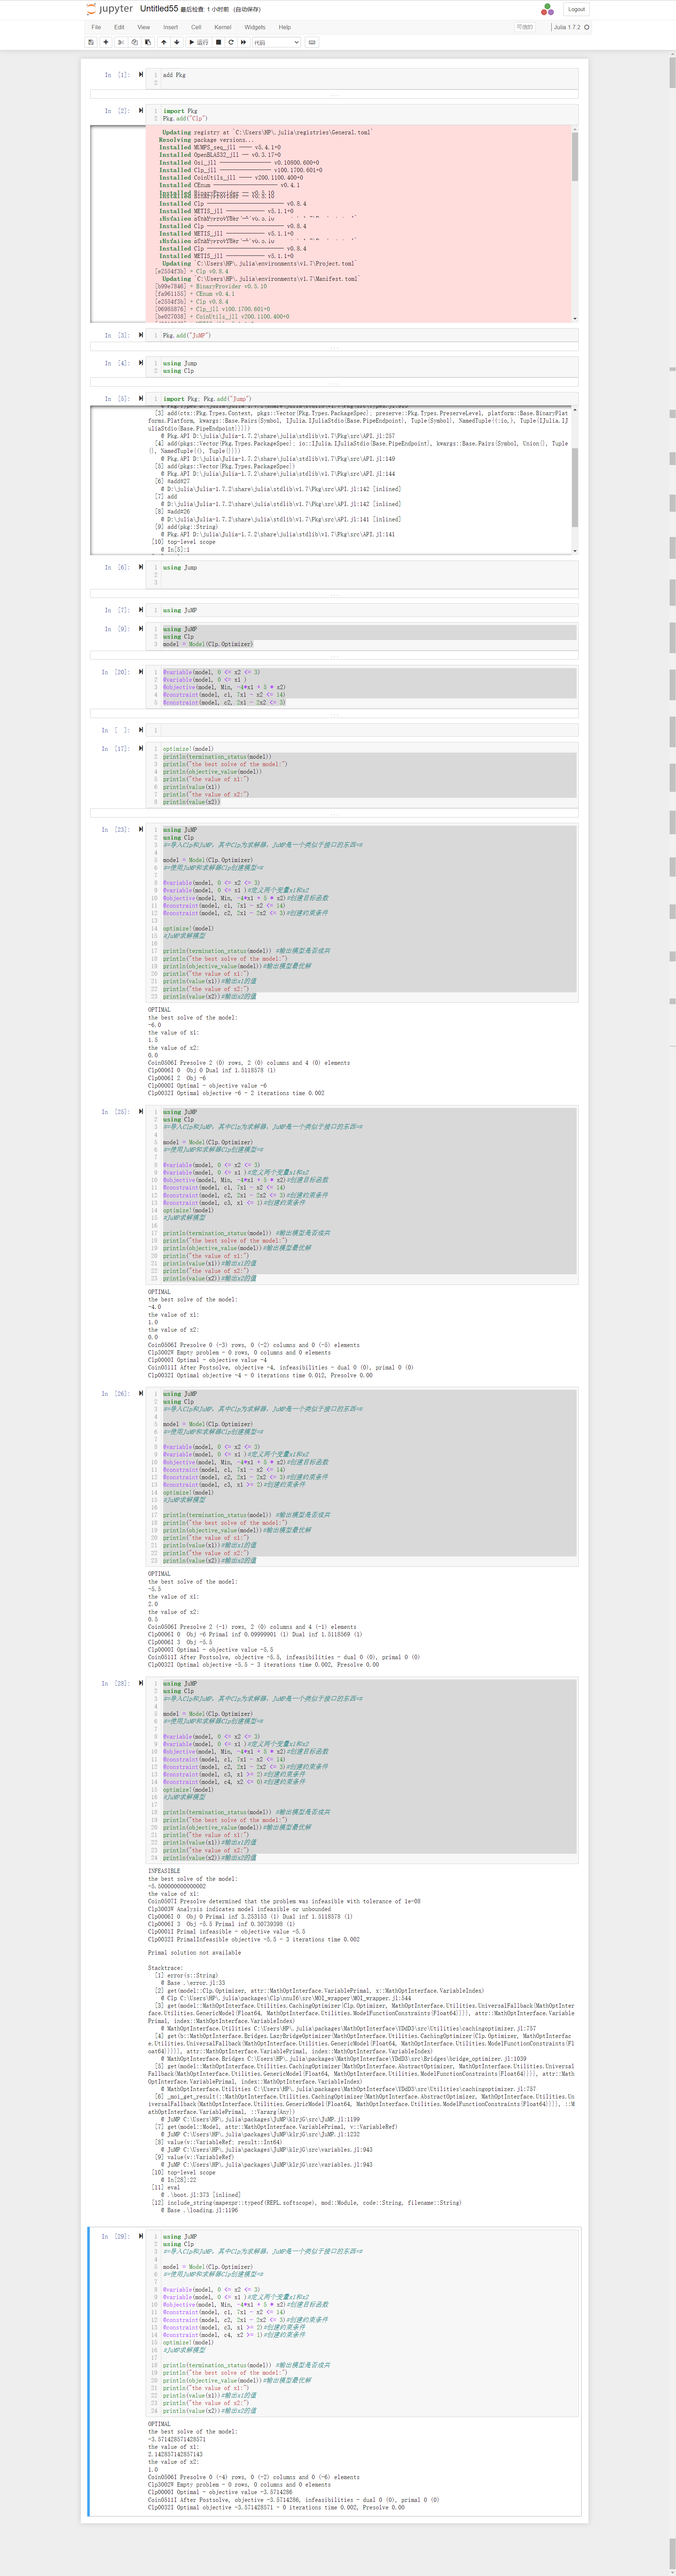
Task: Click the Jupyter logo link
Action: coord(109,9)
